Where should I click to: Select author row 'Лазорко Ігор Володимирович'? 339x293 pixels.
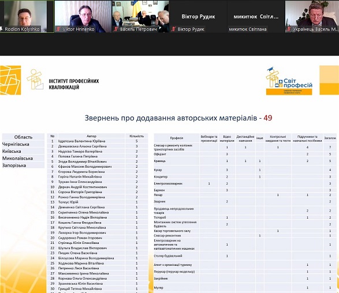(x=98, y=232)
